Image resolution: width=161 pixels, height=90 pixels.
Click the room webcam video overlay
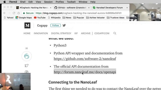145,12
